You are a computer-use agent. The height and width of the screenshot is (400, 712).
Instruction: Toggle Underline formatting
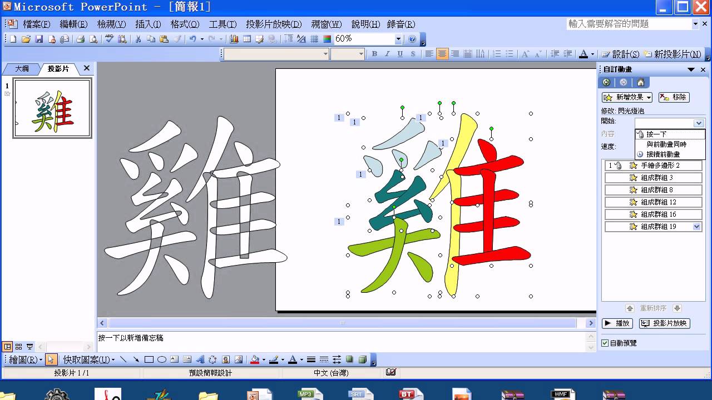coord(400,54)
